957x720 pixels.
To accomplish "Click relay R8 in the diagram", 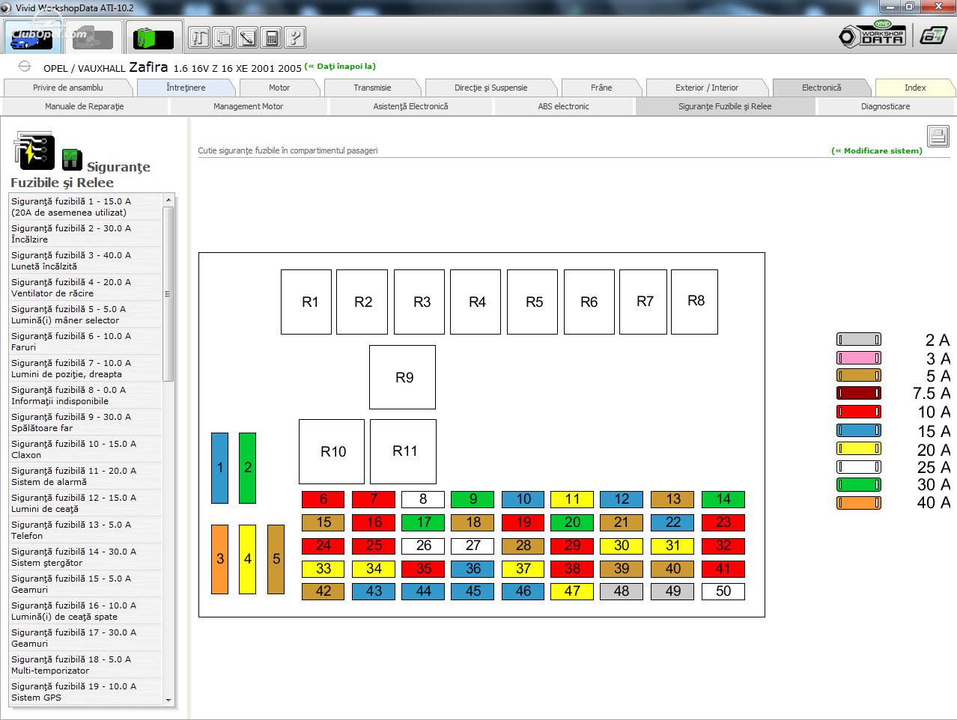I will pos(694,302).
